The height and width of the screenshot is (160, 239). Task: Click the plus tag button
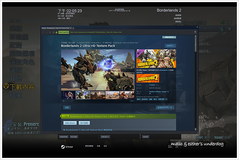pyautogui.click(x=166, y=99)
